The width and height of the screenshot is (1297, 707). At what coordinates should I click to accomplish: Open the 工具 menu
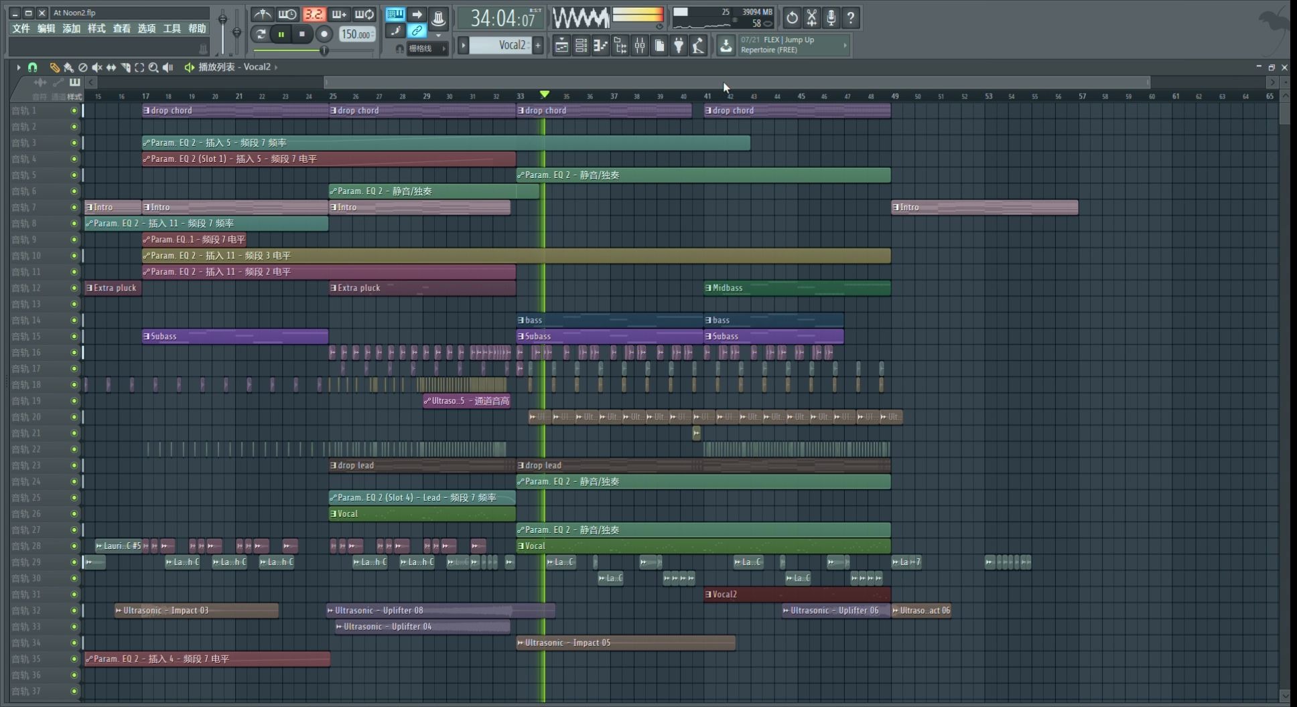coord(173,28)
